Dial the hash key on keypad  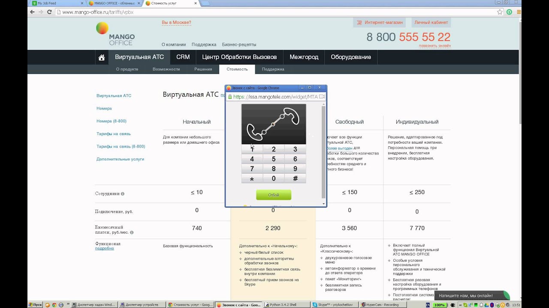[x=295, y=179]
